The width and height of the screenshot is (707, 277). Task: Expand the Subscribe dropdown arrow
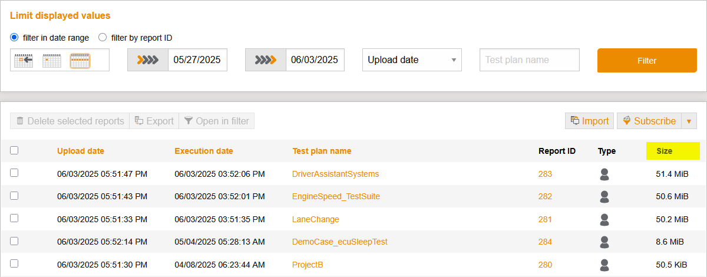pyautogui.click(x=689, y=121)
